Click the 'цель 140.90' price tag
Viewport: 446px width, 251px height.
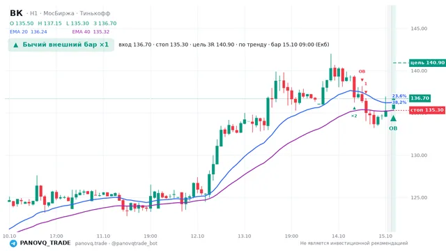[x=427, y=63]
